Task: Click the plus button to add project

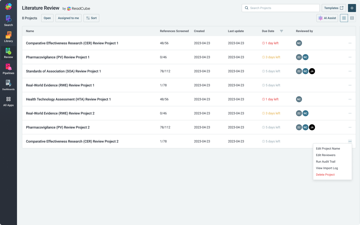Action: click(352, 8)
